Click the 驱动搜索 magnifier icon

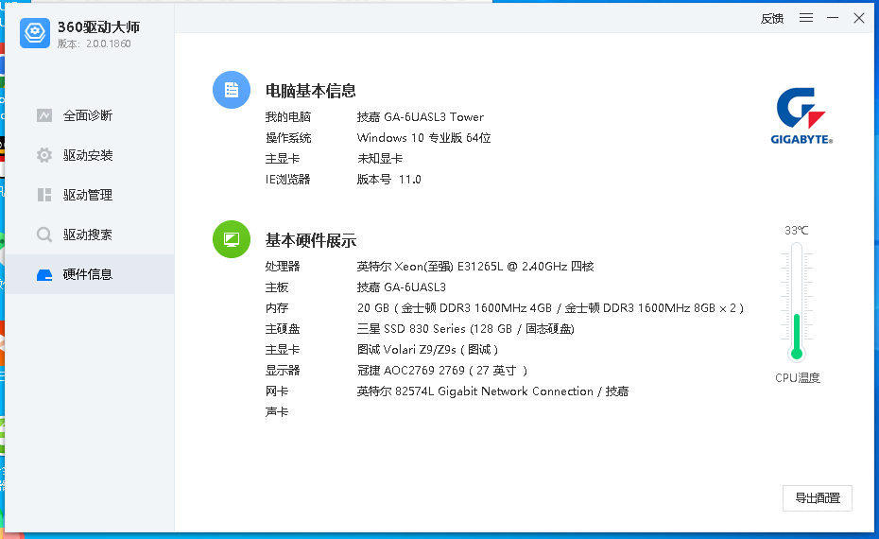(x=44, y=235)
